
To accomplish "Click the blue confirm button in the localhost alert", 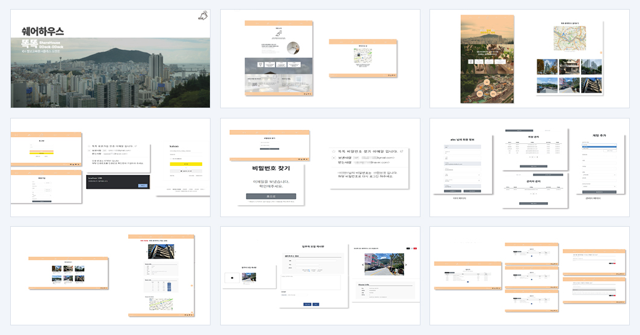I will pos(143,185).
